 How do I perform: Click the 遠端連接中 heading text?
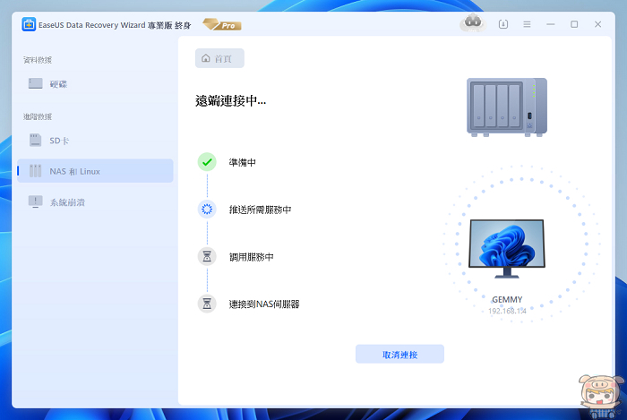tap(230, 101)
